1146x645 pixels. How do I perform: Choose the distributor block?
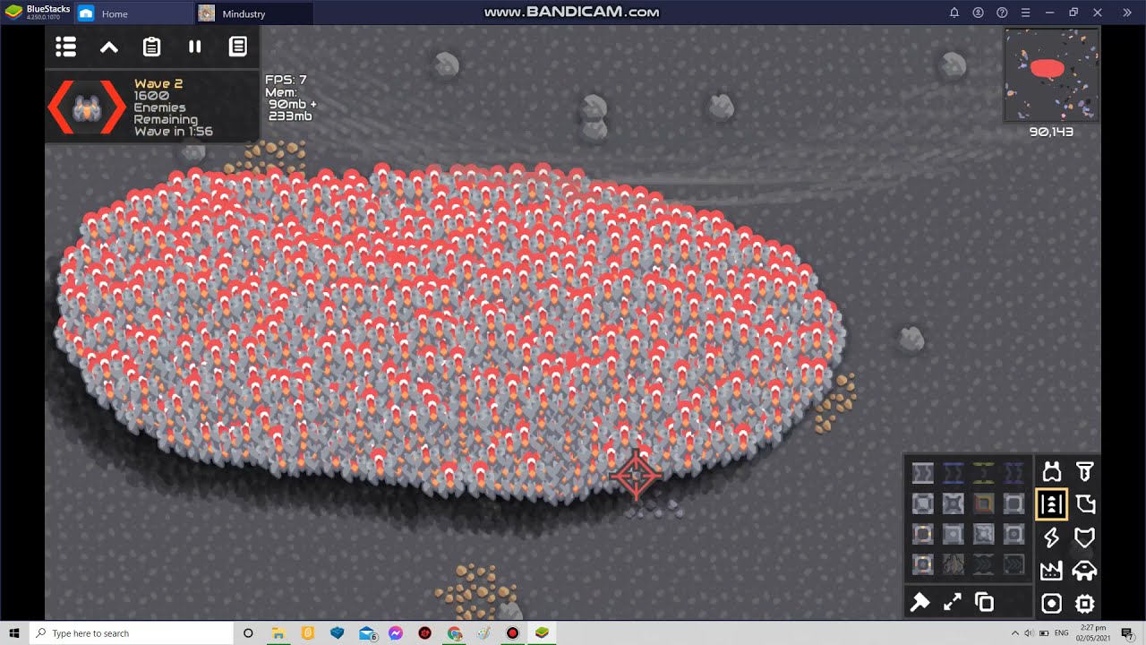click(984, 535)
